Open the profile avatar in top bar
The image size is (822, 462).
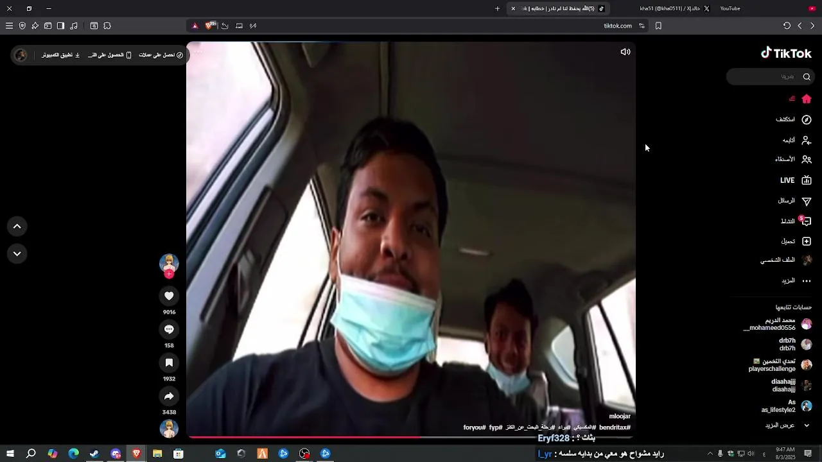21,55
